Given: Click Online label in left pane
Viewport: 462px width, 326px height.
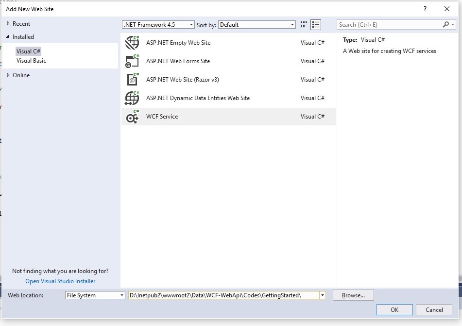Looking at the screenshot, I should (x=21, y=75).
